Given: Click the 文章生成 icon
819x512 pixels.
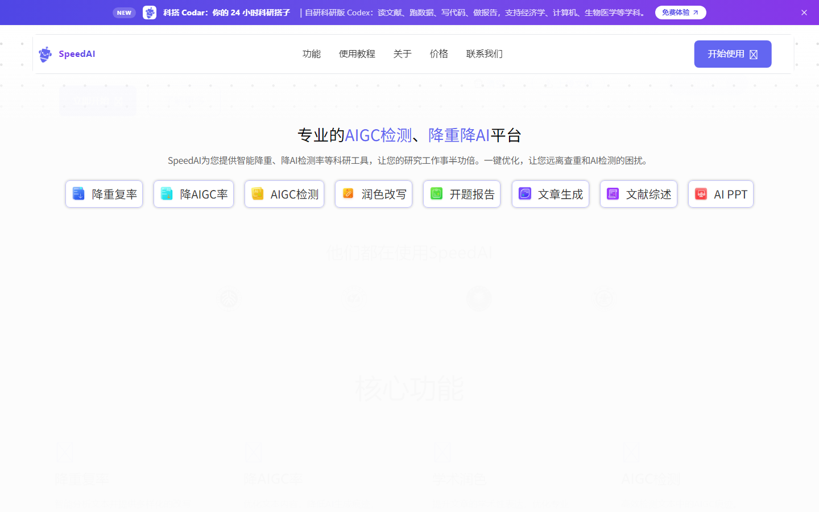Looking at the screenshot, I should click(x=525, y=193).
